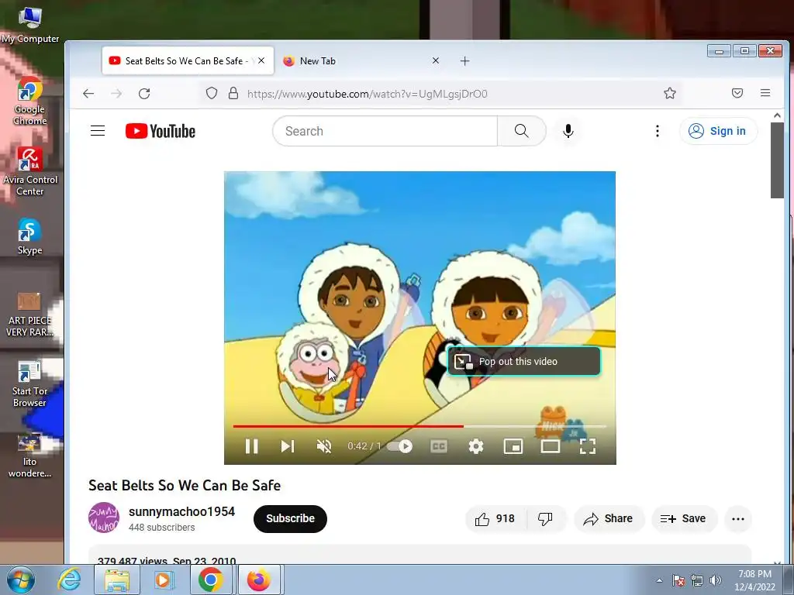Select Avira Control Center desktop icon

pos(30,171)
